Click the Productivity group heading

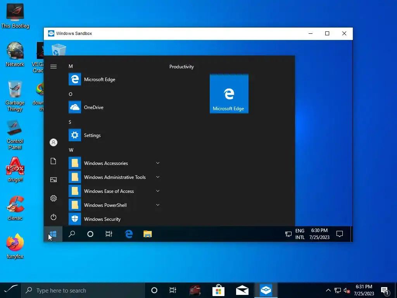pos(181,67)
